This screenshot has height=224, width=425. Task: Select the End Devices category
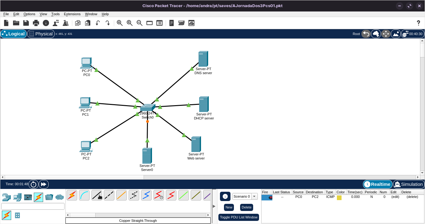point(17,197)
